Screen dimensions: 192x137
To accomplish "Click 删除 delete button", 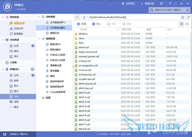I will (x=127, y=24).
